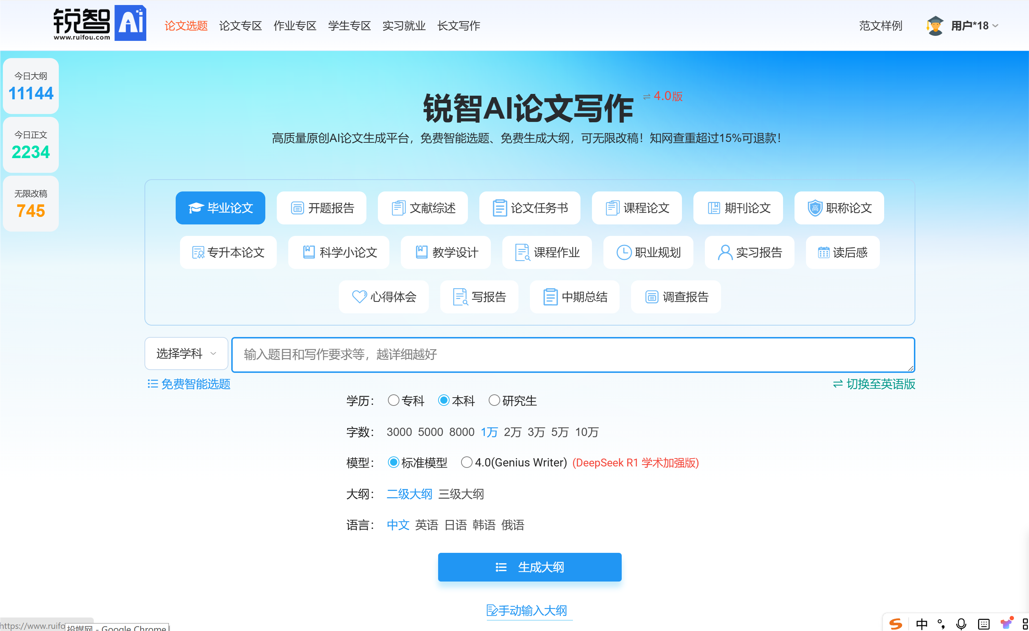Select the 4.0(Genius Writer) model radio
The image size is (1029, 631).
click(x=466, y=462)
